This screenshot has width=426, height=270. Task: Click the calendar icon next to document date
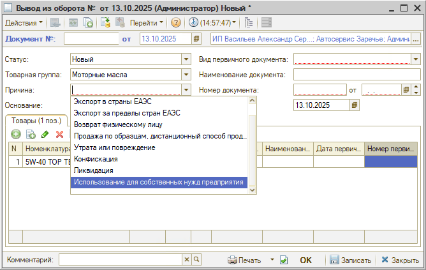tap(196, 40)
